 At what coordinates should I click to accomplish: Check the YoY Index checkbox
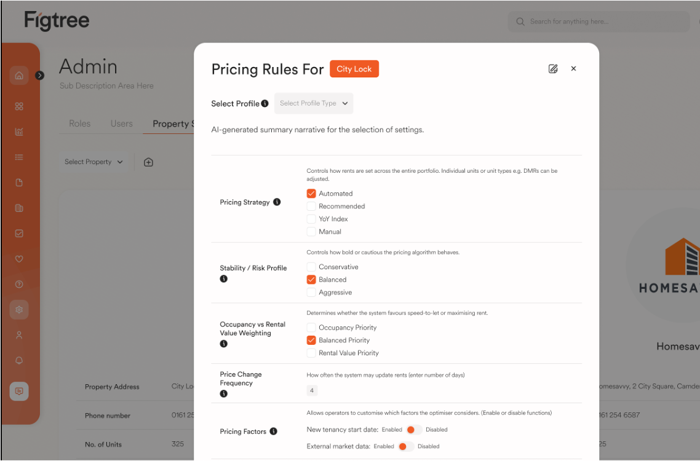click(311, 219)
